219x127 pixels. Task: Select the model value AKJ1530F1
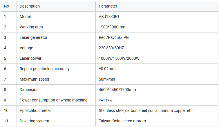(x=109, y=17)
